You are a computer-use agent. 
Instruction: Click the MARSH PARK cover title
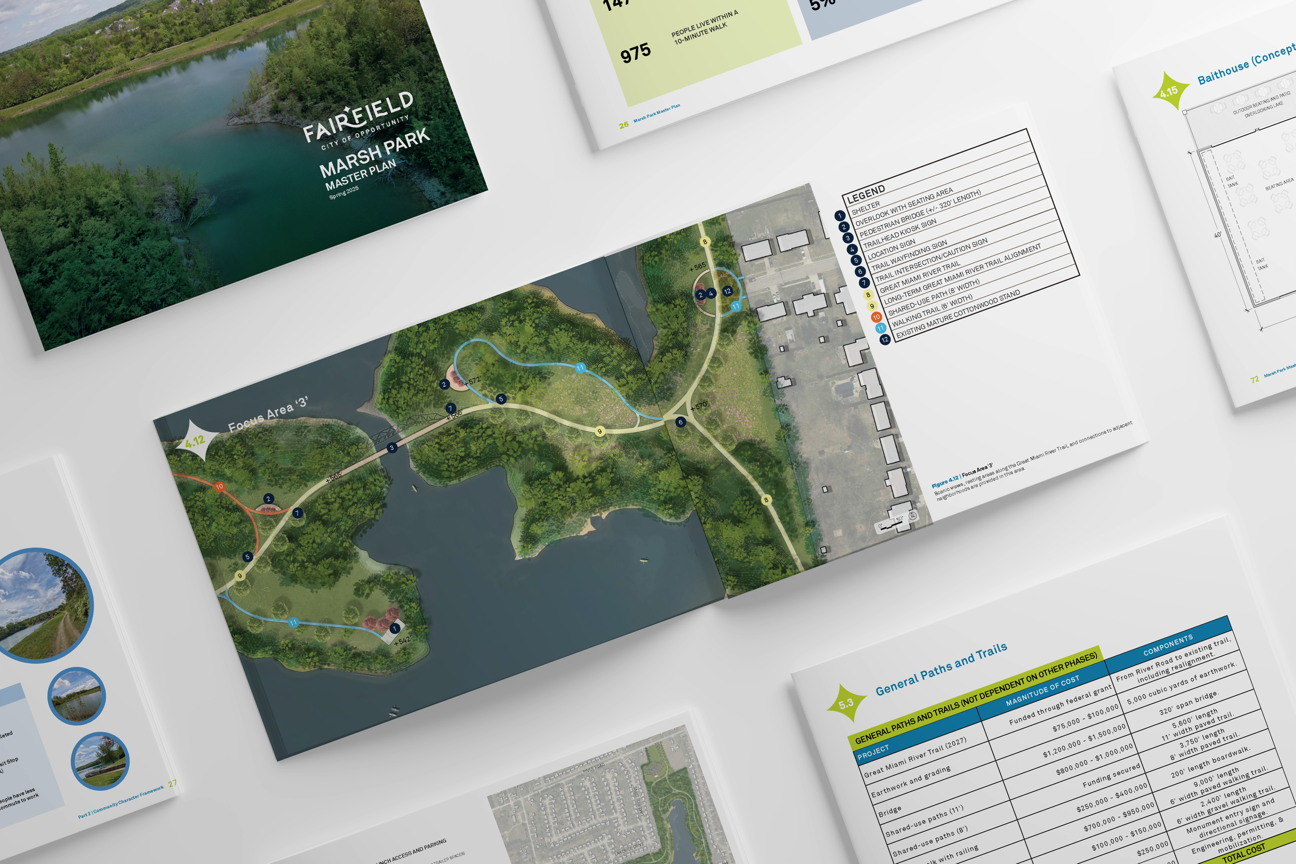click(x=375, y=152)
